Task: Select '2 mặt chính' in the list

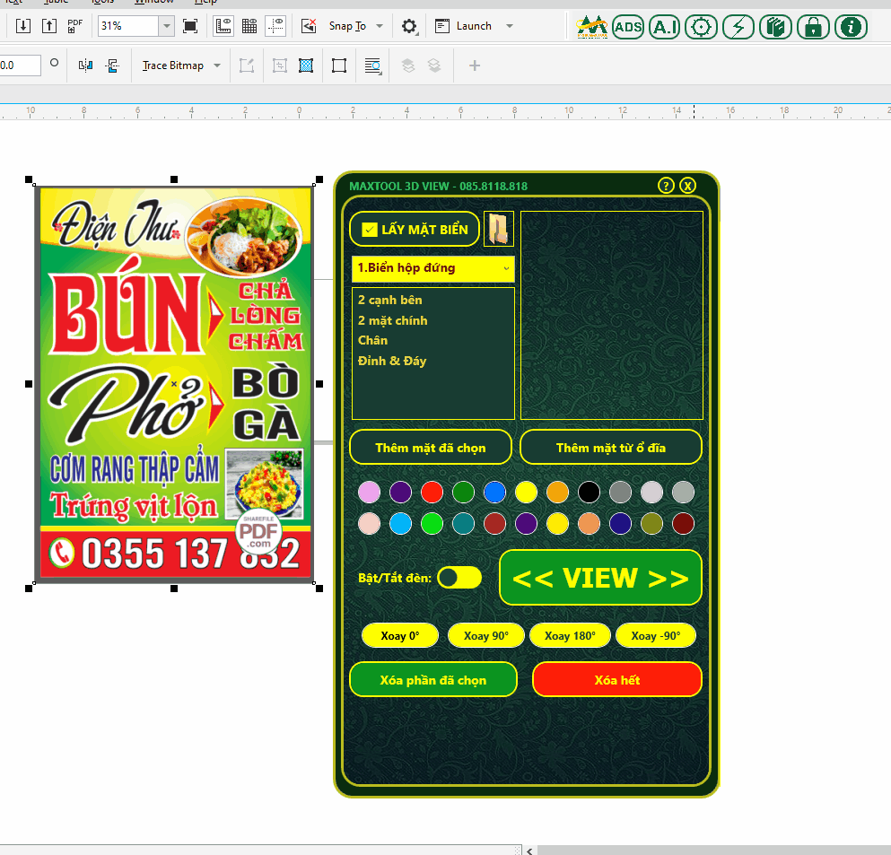Action: pos(393,320)
